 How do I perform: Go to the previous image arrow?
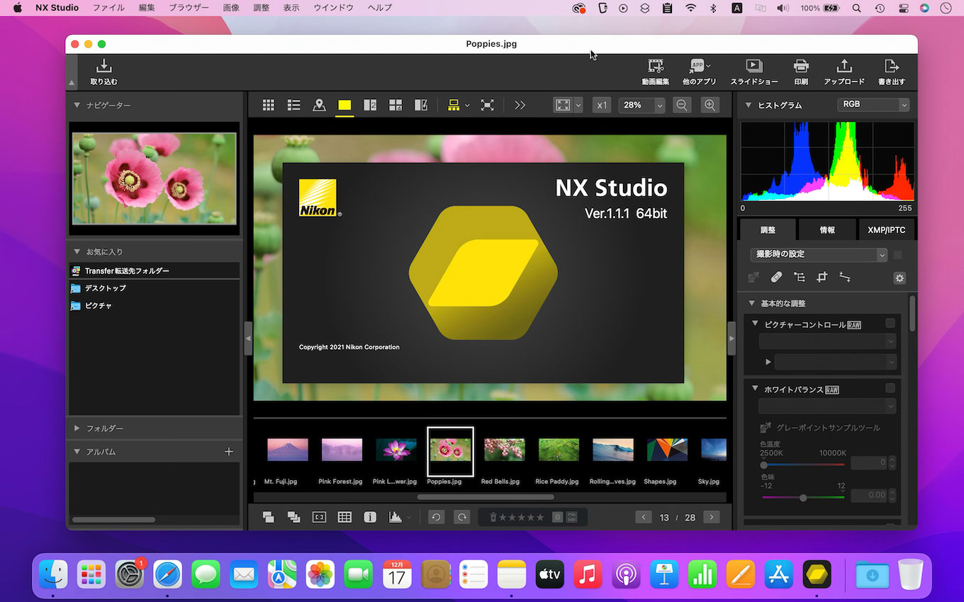click(644, 517)
